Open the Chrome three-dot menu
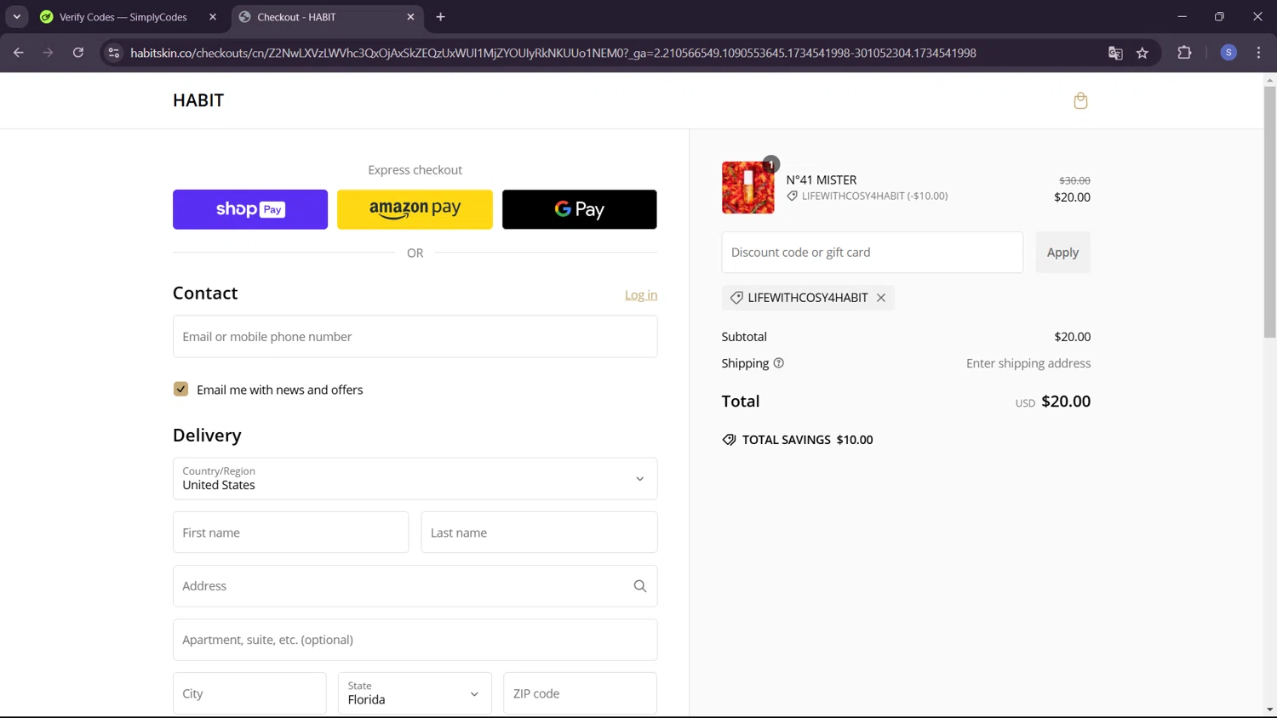This screenshot has width=1277, height=718. tap(1258, 53)
